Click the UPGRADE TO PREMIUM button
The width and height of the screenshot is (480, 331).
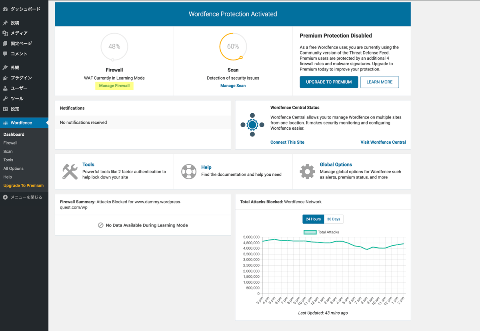pos(329,82)
